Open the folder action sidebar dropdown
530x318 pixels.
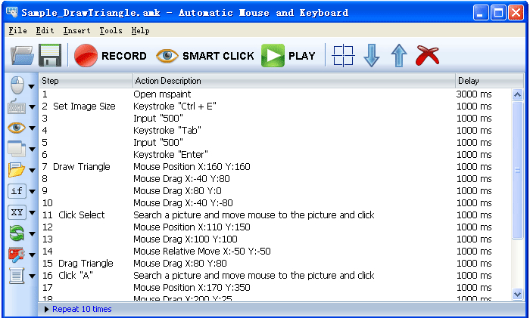(32, 171)
